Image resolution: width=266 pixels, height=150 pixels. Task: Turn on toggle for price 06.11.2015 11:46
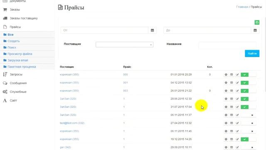click(249, 131)
